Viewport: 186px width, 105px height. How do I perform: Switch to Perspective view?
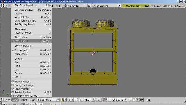tap(31, 54)
